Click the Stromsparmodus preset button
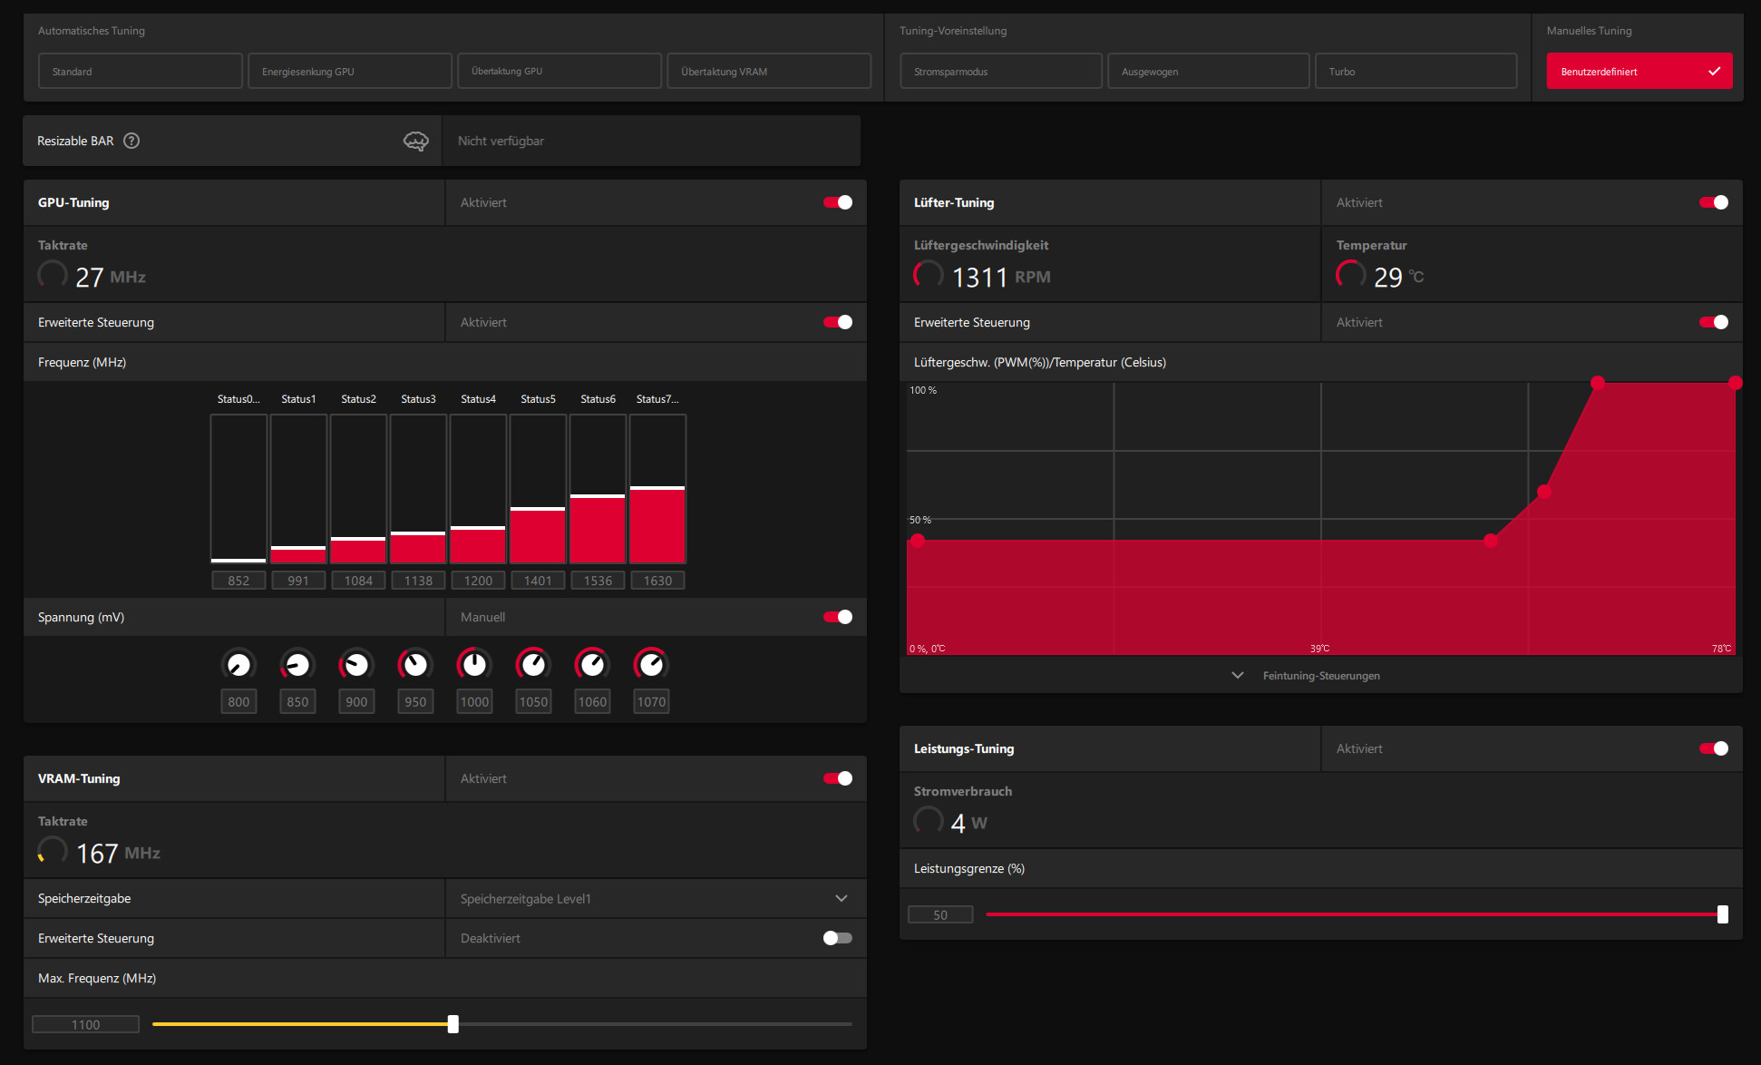Image resolution: width=1761 pixels, height=1065 pixels. (1000, 71)
